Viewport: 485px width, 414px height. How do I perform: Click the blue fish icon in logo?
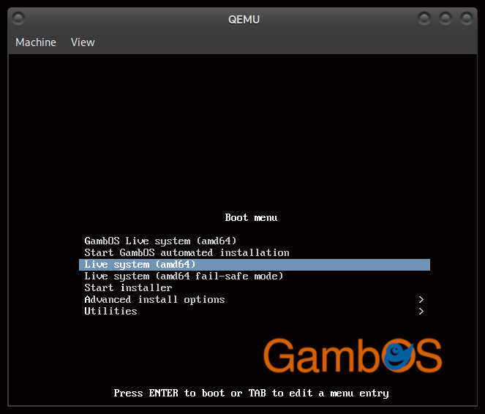399,355
